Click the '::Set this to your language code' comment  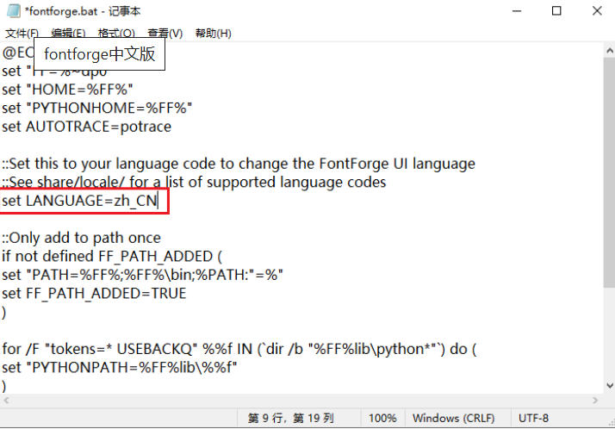(x=239, y=164)
